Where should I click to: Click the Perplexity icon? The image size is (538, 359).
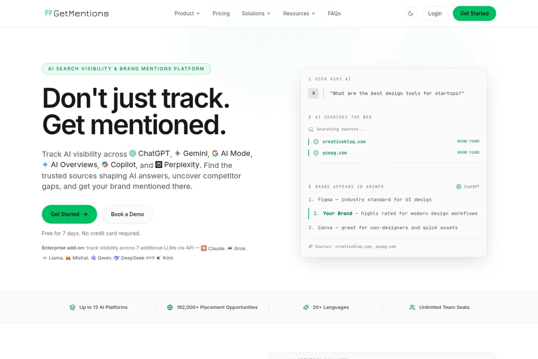pos(159,164)
